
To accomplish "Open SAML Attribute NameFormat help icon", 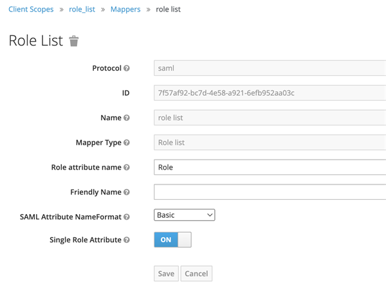I will coord(127,217).
